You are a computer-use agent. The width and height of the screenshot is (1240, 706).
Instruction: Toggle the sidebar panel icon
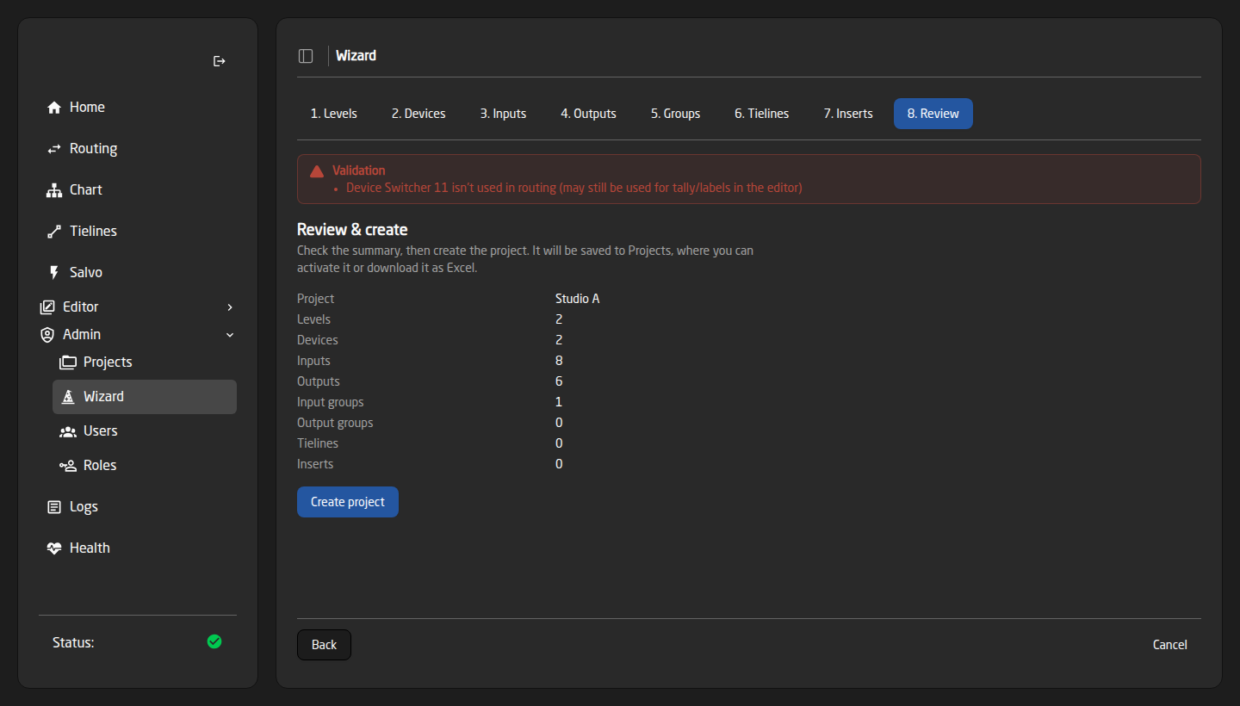point(306,56)
